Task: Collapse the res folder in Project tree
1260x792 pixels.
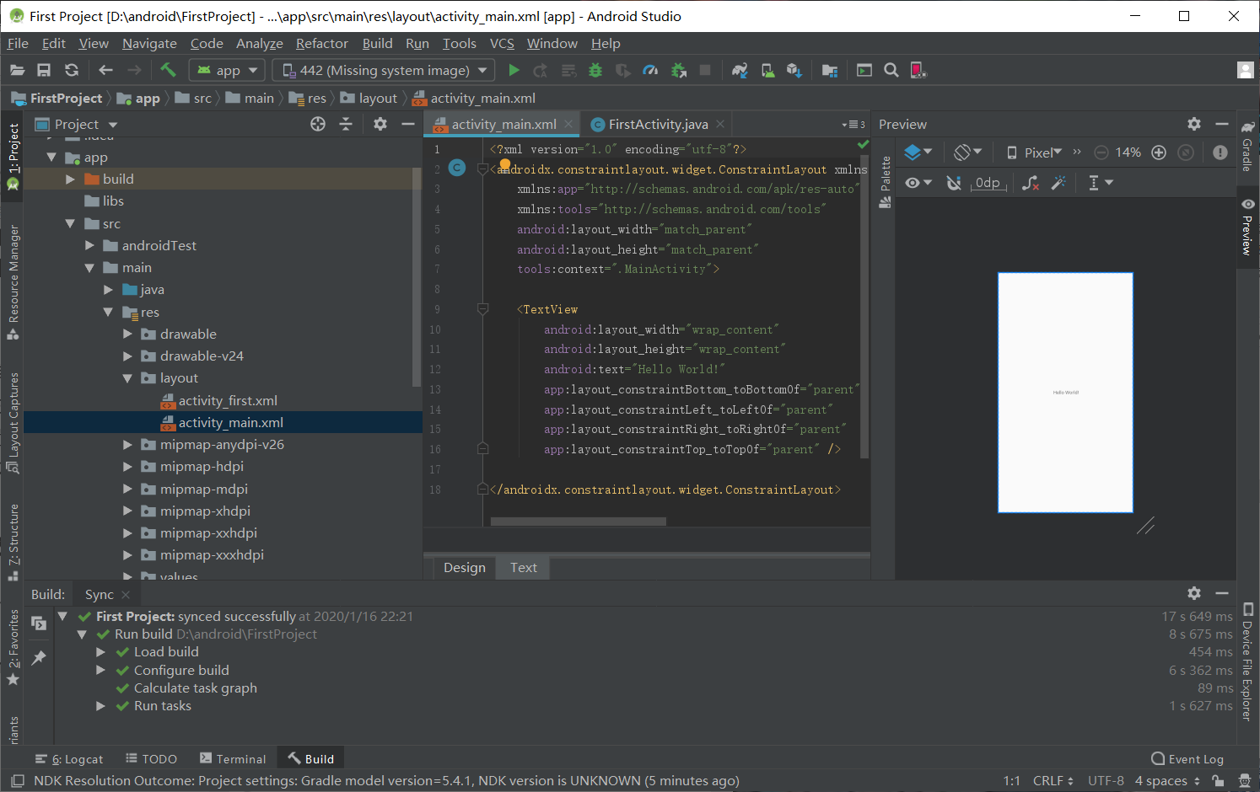Action: click(x=108, y=312)
